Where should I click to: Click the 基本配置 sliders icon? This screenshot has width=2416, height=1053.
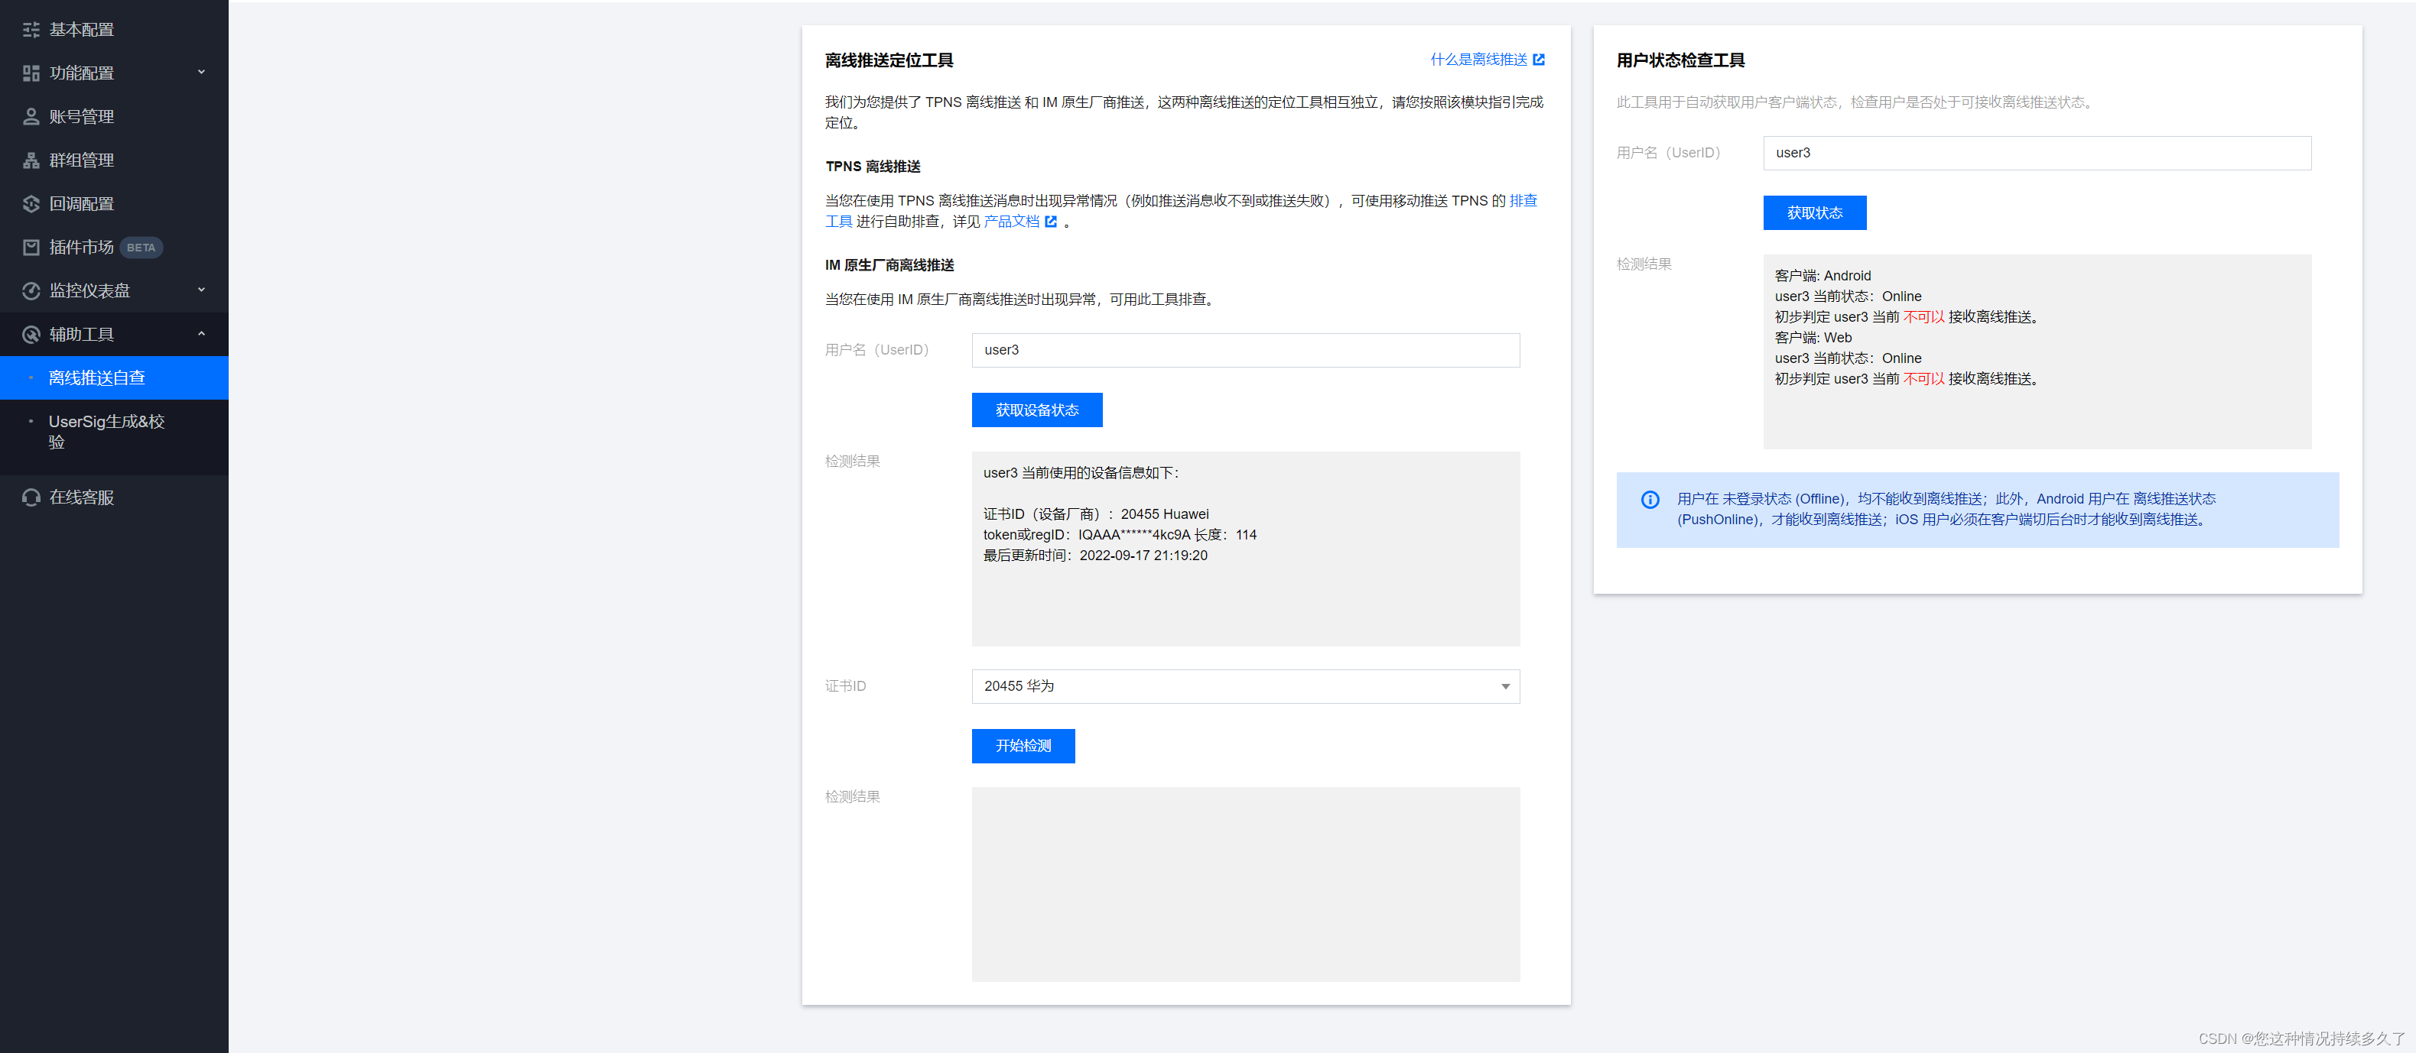pyautogui.click(x=31, y=29)
